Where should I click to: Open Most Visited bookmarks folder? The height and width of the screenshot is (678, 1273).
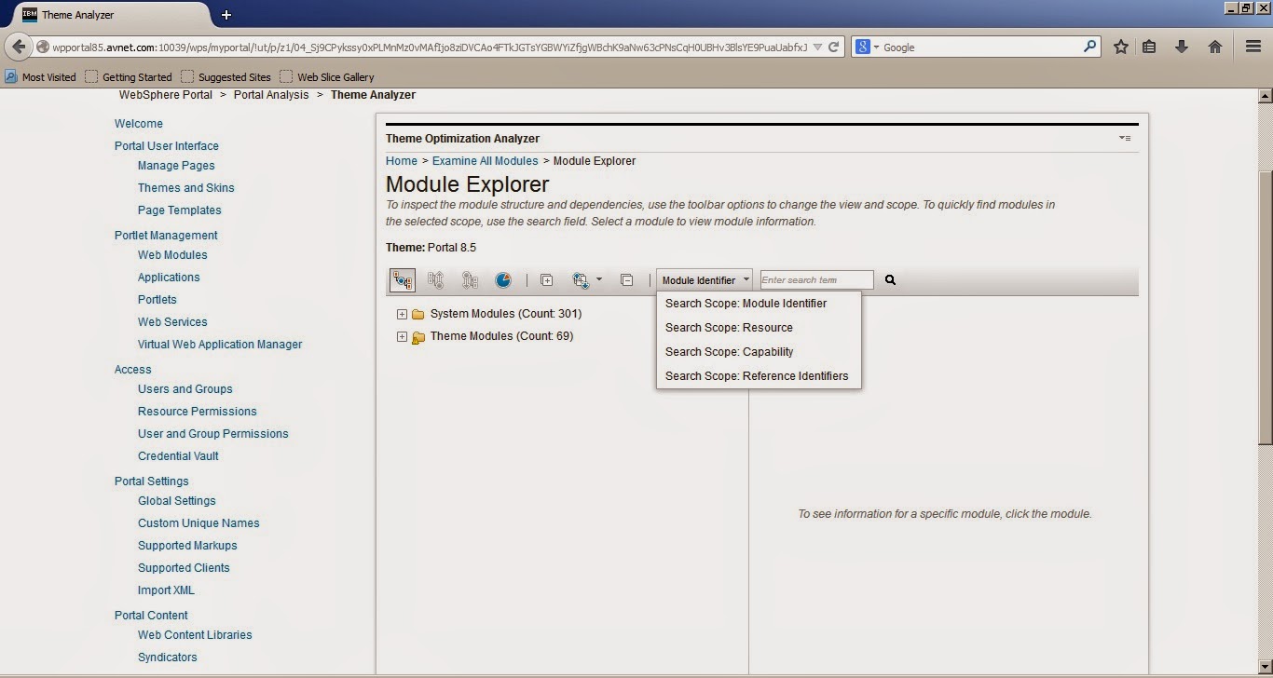tap(41, 77)
